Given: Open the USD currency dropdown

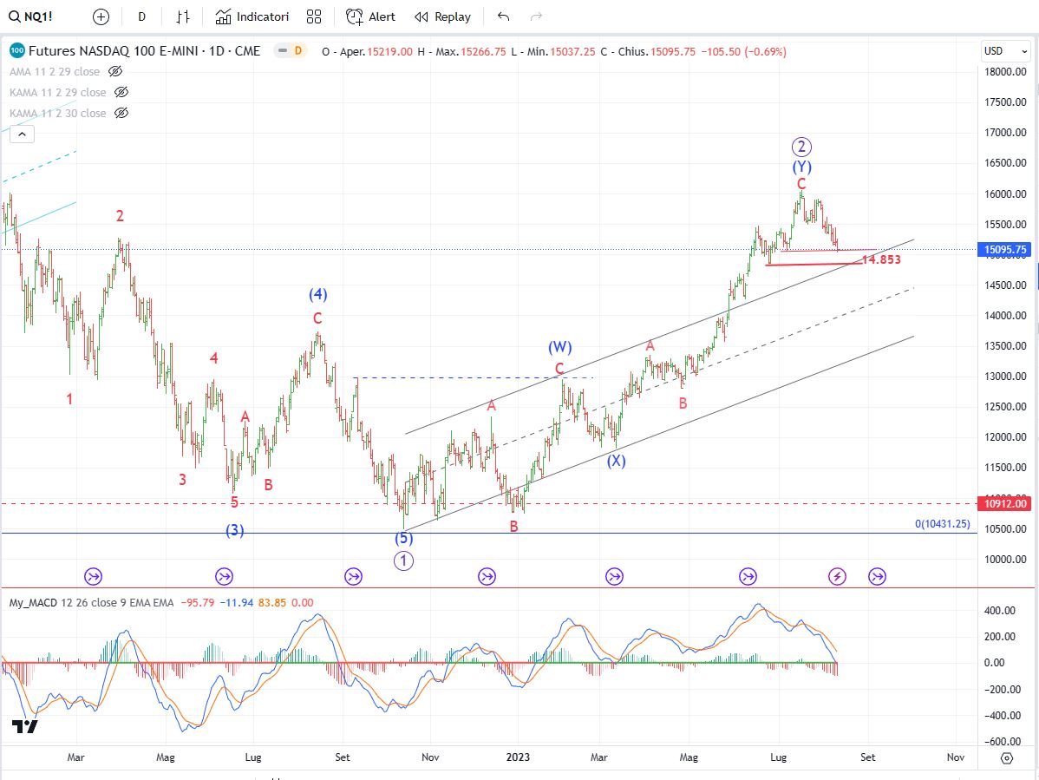Looking at the screenshot, I should point(1006,51).
